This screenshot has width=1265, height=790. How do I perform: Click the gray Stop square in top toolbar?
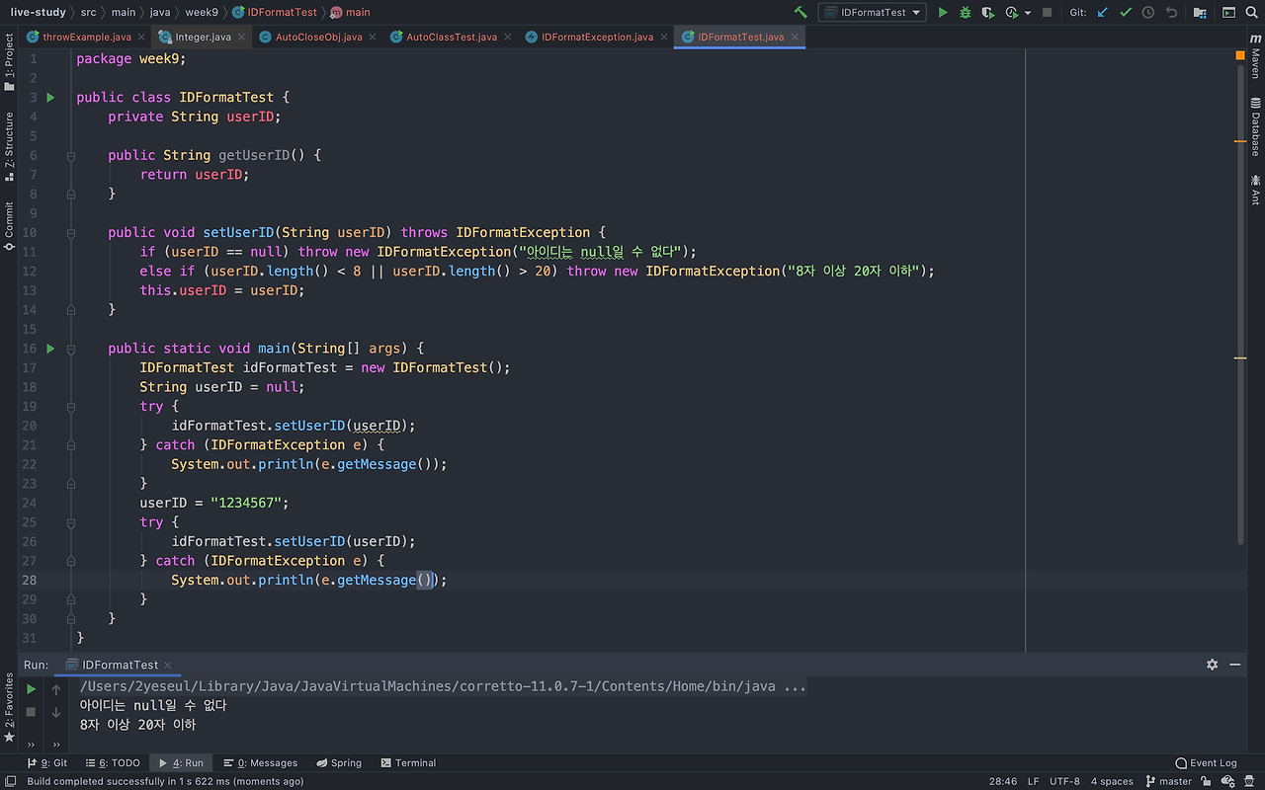(1048, 12)
